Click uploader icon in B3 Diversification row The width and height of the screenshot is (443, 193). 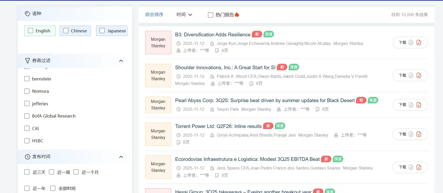[x=178, y=51]
